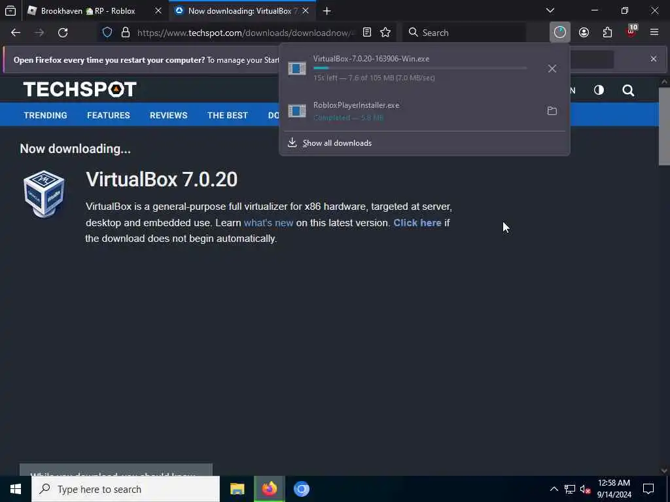Dismiss the Open Firefox startup notification bar

click(654, 59)
